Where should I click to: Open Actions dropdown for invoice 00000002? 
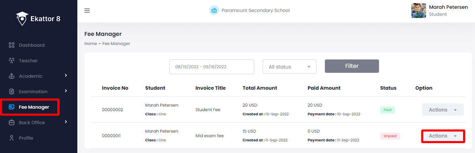[x=443, y=110]
